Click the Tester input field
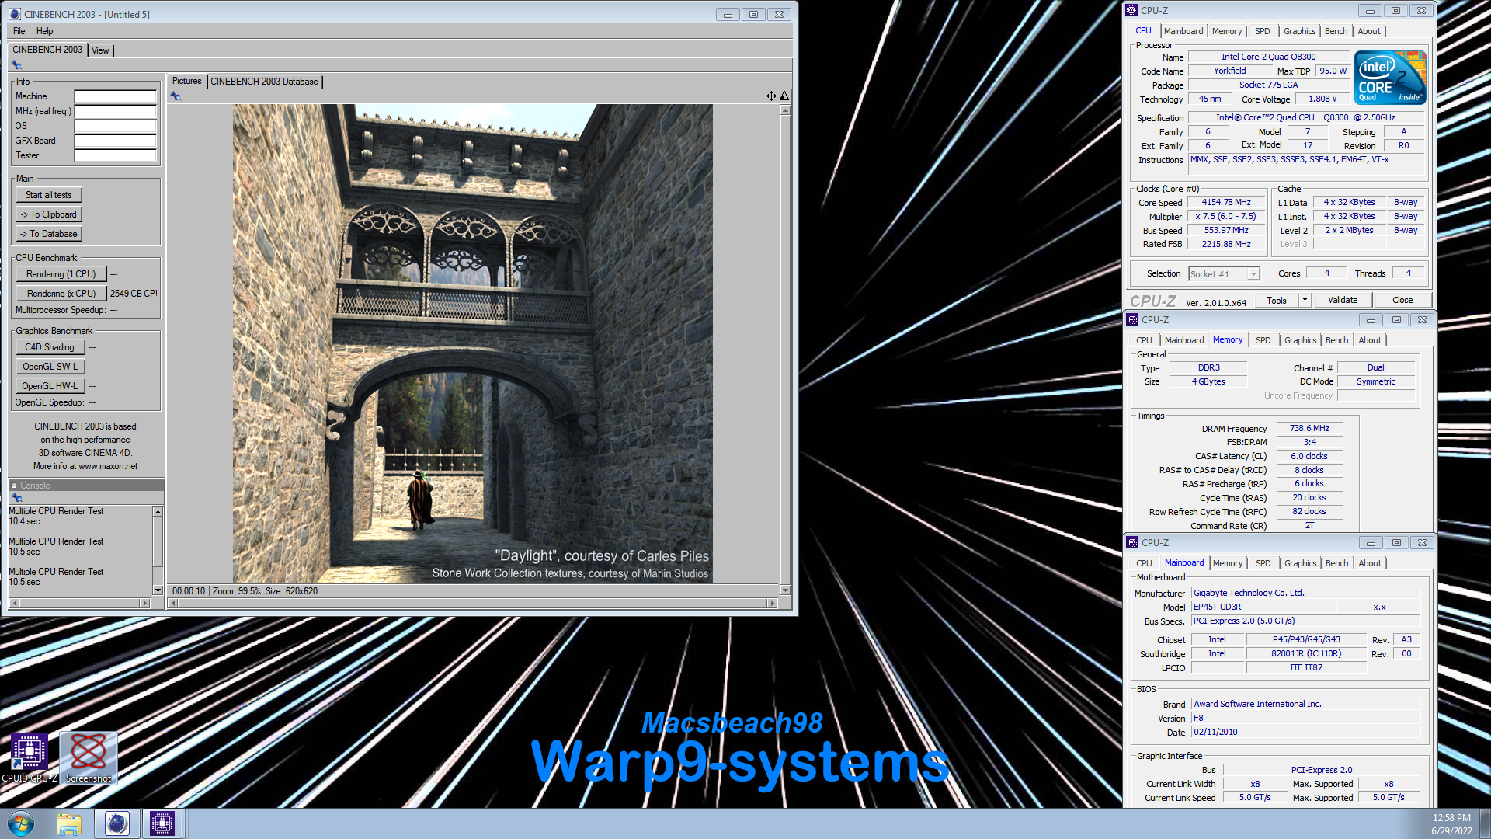 116,156
